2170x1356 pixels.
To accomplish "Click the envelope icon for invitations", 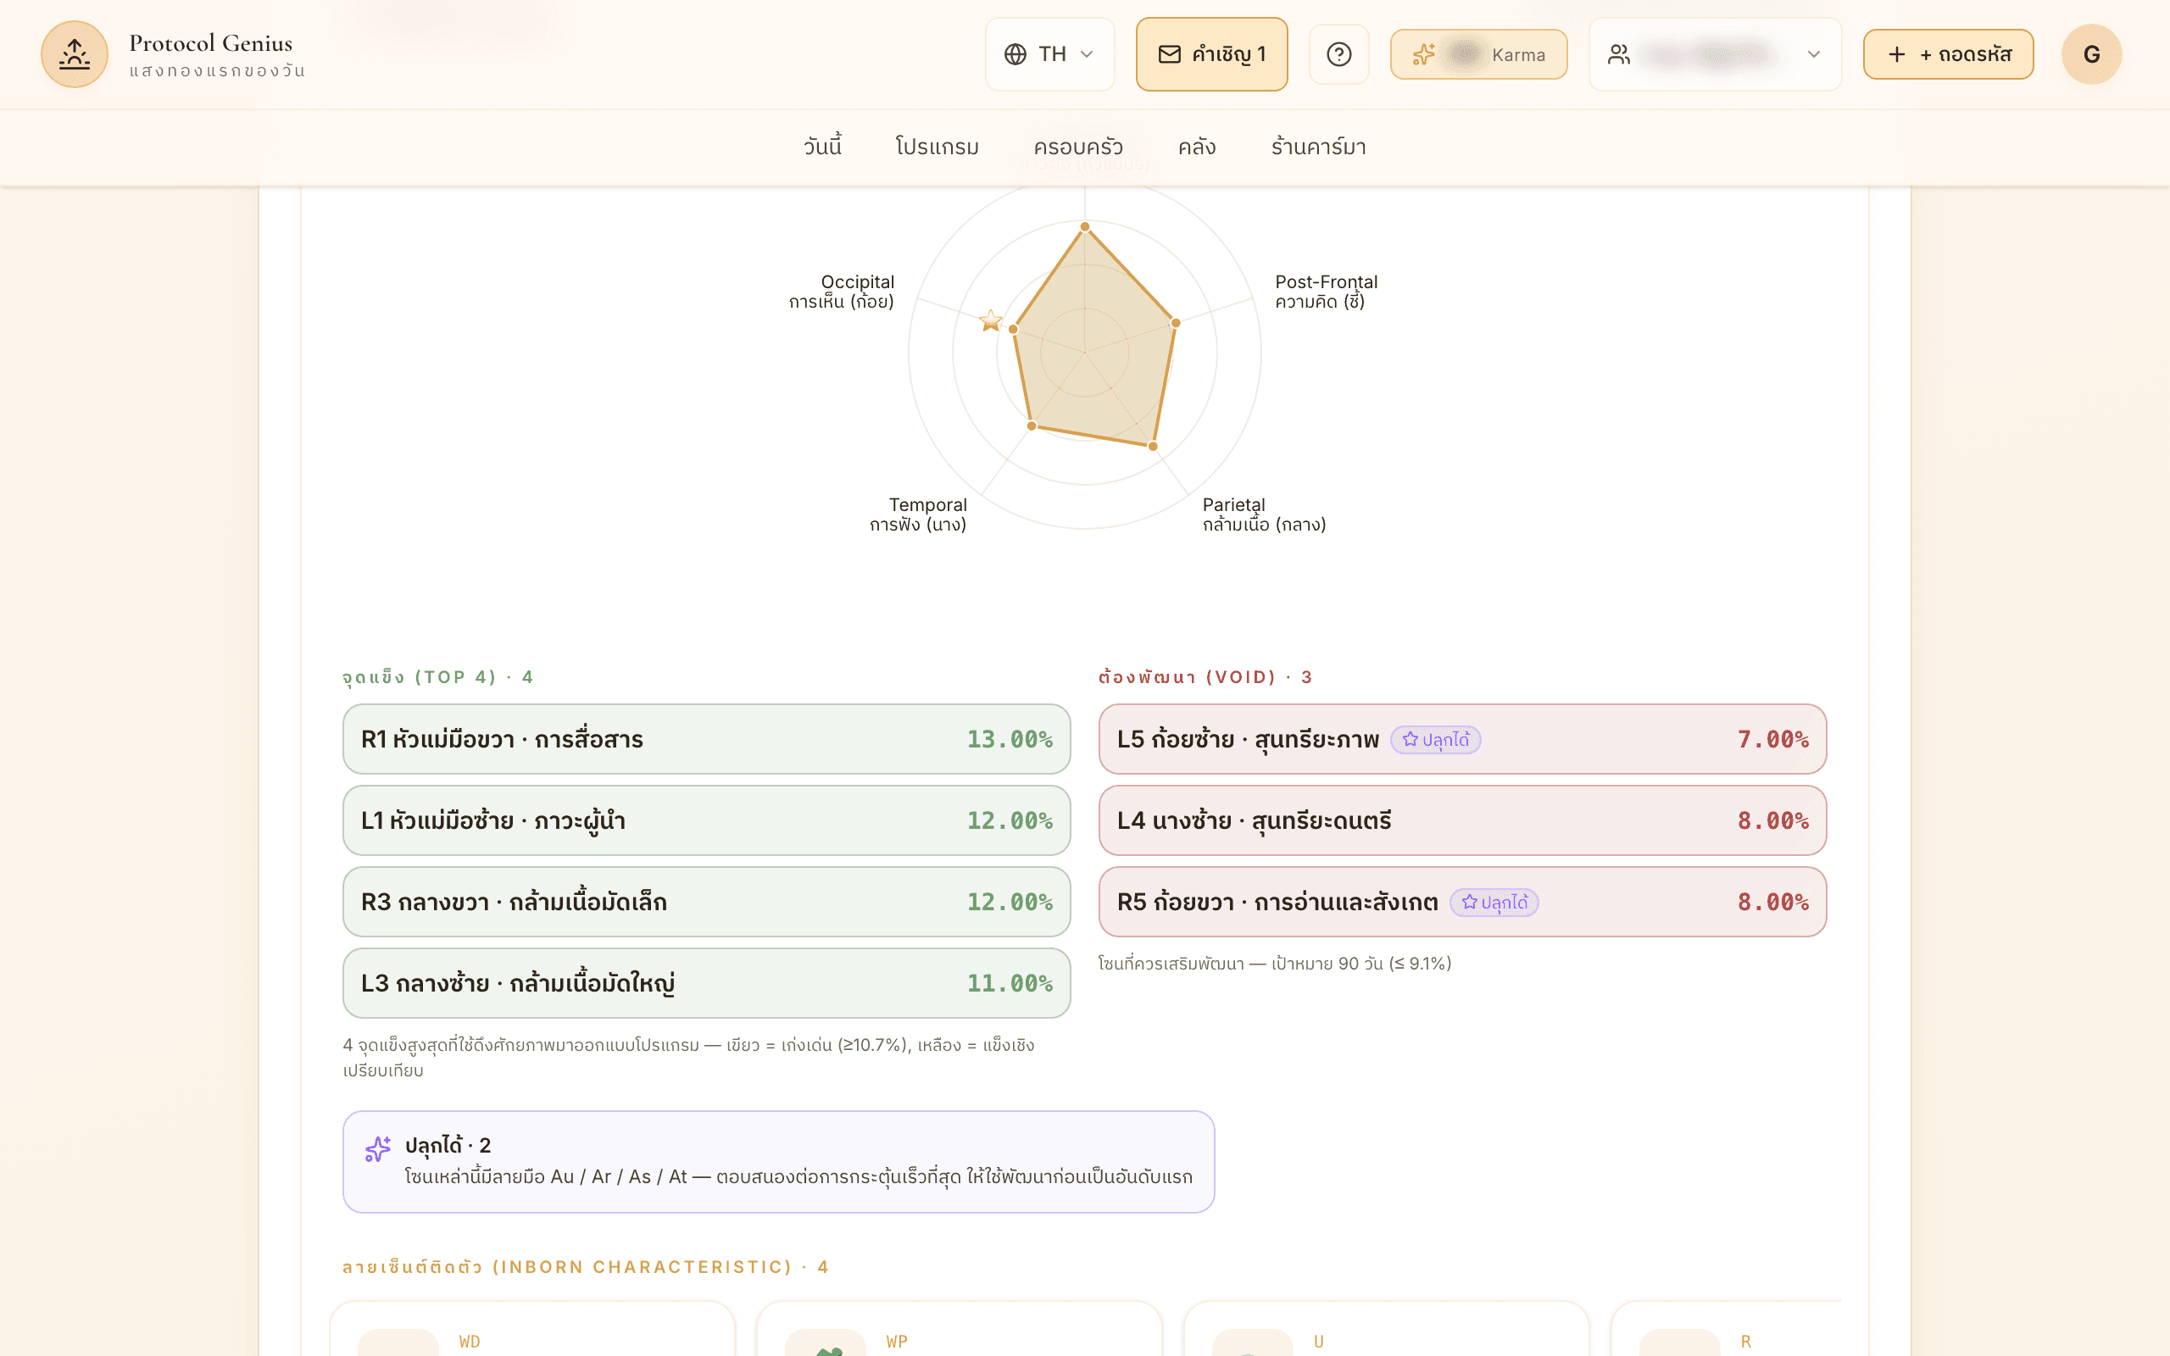I will (1169, 55).
